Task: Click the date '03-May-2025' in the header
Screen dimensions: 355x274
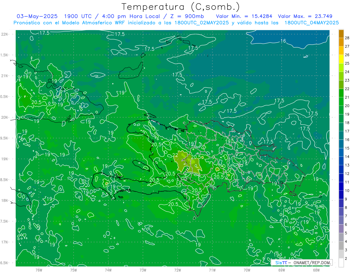Action: [x=37, y=16]
